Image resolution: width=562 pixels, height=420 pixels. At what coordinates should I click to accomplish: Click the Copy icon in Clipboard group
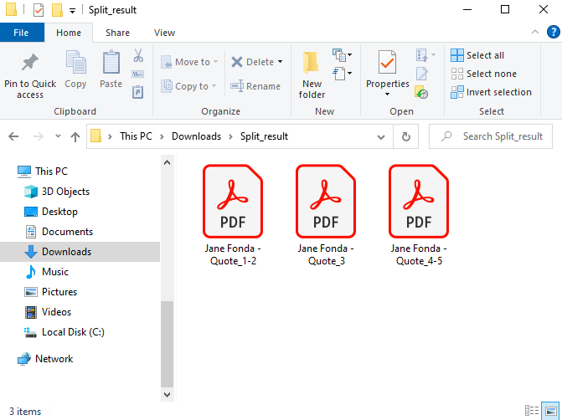pos(75,64)
